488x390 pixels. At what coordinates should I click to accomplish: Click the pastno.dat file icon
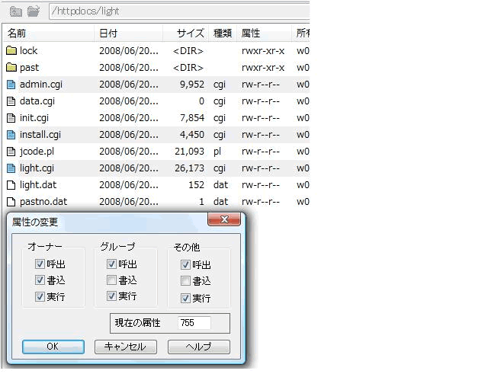click(11, 202)
